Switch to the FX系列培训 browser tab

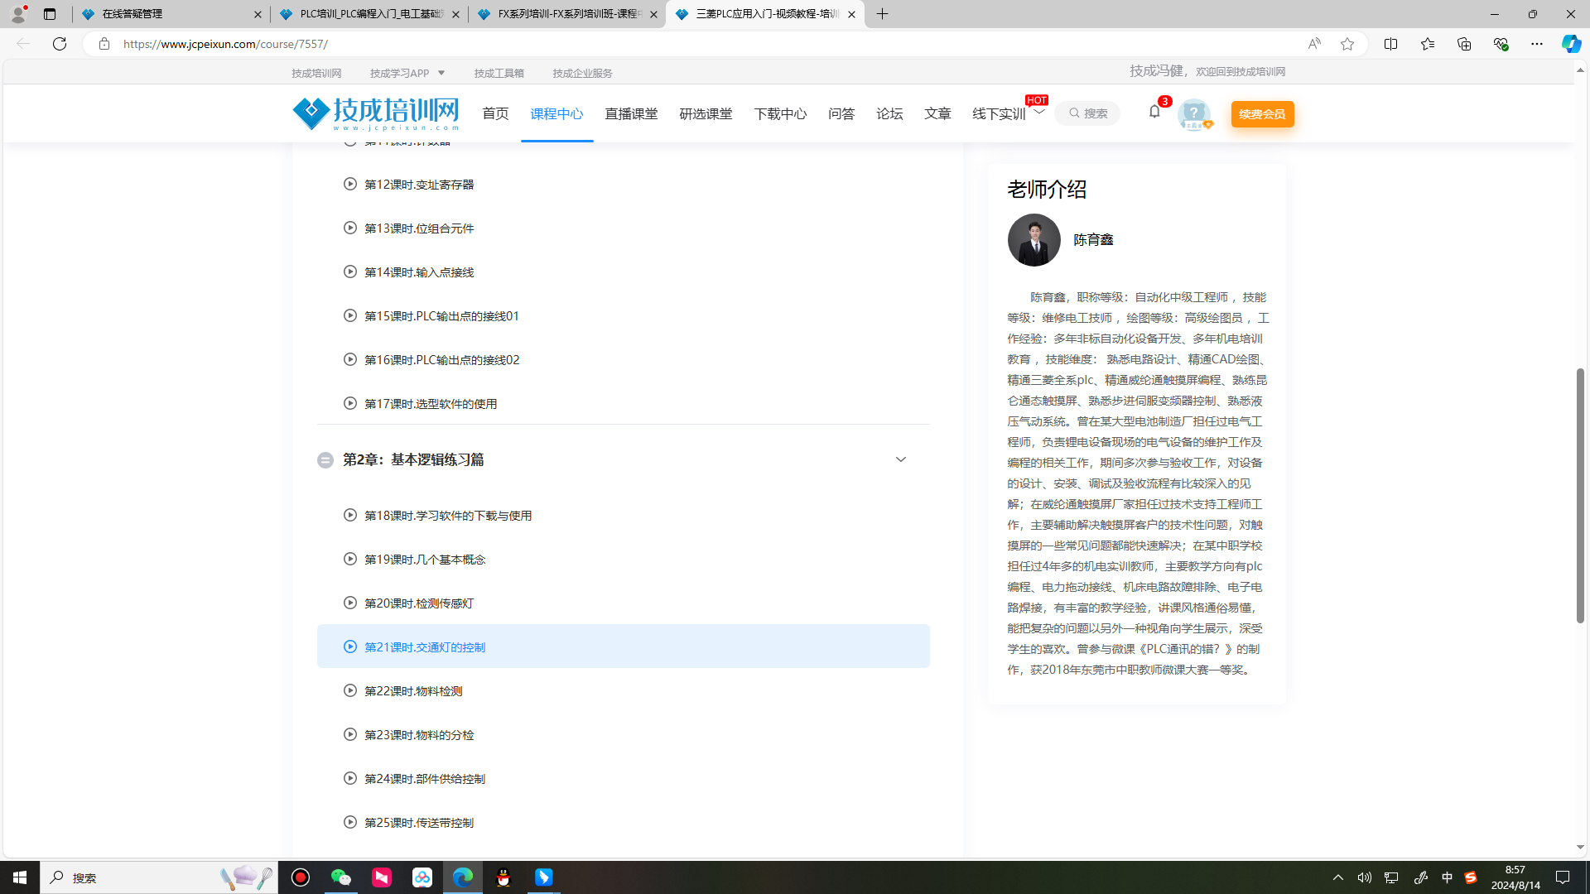point(566,14)
